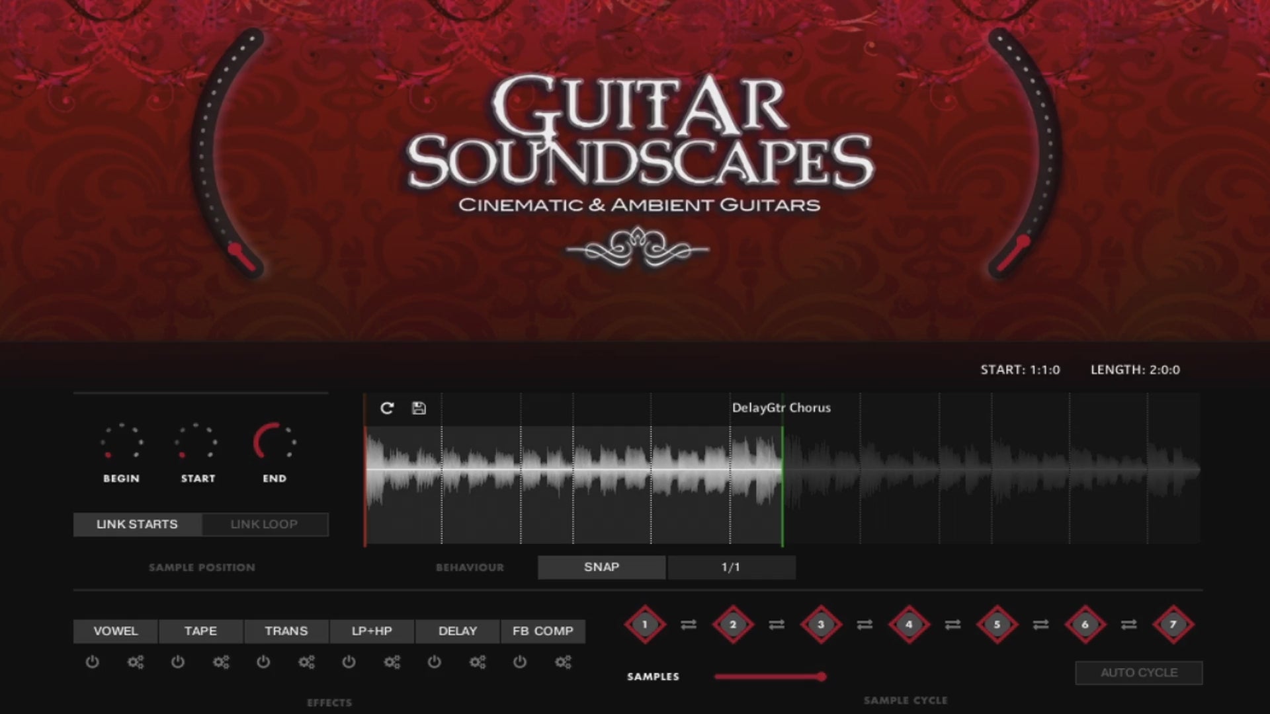Screen dimensions: 1270x714
Task: Select the LP+HP effect tab
Action: point(372,631)
